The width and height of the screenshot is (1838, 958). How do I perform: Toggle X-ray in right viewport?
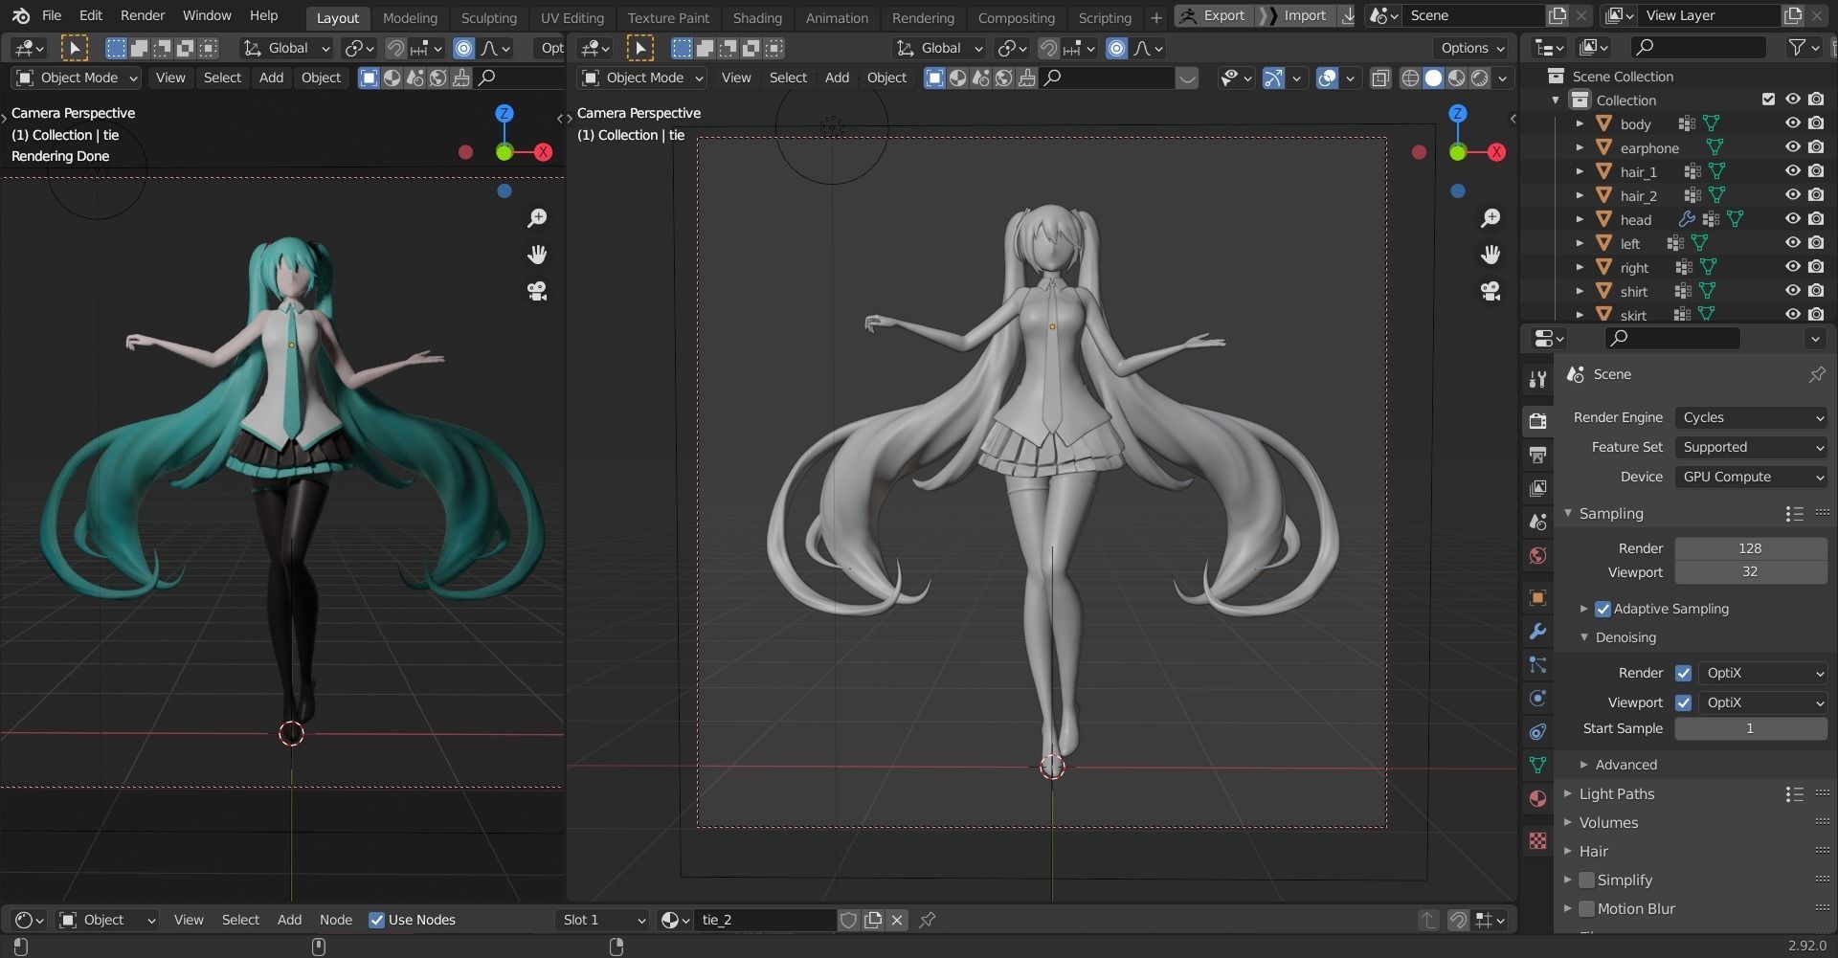pyautogui.click(x=1379, y=78)
